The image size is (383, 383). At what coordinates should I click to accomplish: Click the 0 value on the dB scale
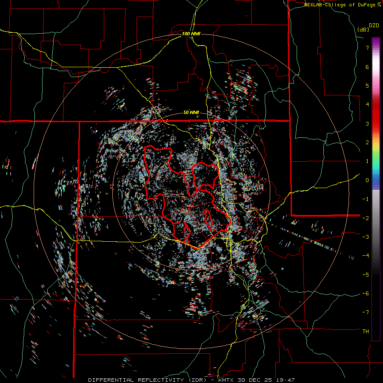(x=367, y=180)
